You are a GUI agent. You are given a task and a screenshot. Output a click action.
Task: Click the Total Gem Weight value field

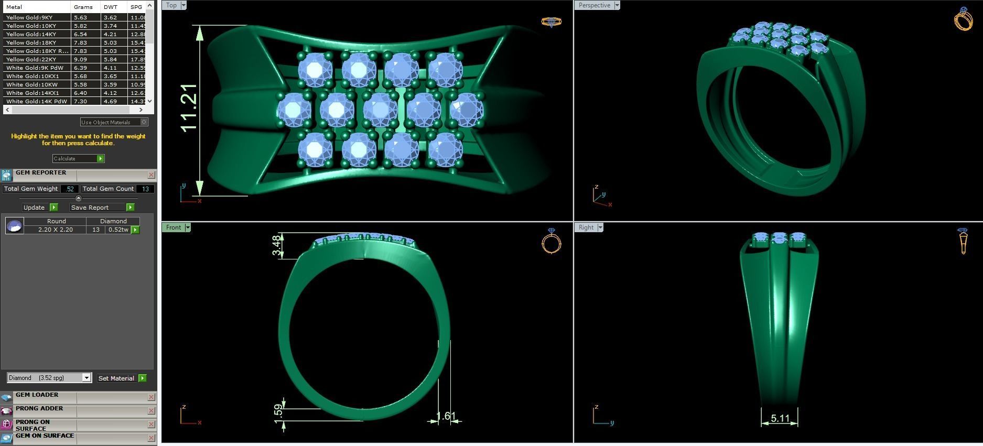tap(70, 189)
